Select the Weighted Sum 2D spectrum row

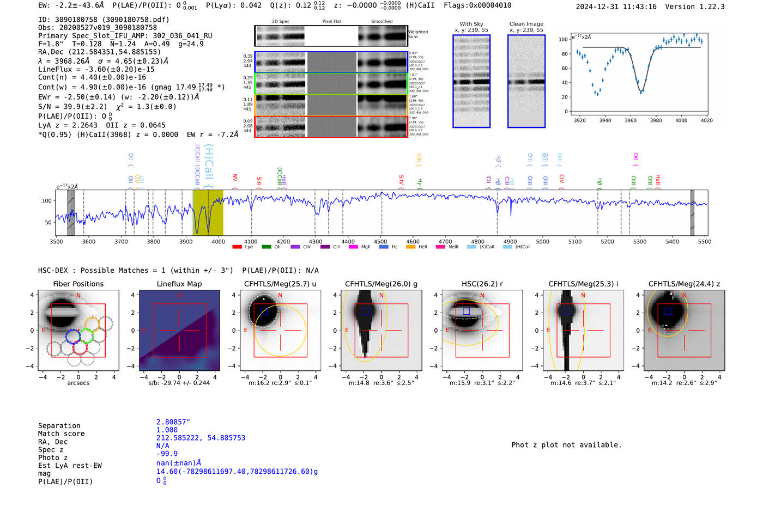point(331,36)
